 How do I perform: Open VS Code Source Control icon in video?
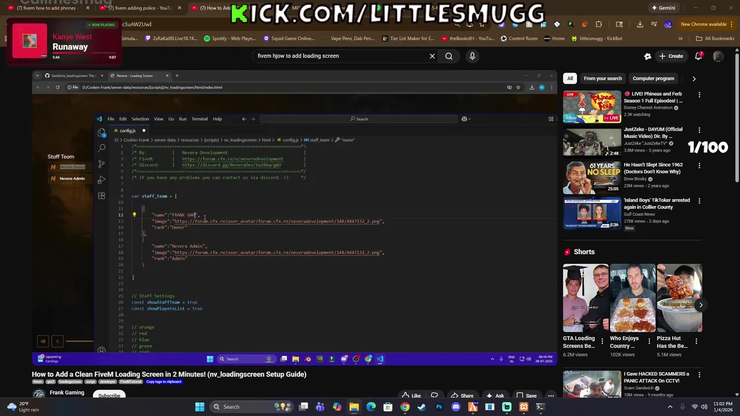pos(102,164)
